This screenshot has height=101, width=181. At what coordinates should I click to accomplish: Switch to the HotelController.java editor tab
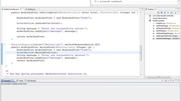[x=11, y=9]
